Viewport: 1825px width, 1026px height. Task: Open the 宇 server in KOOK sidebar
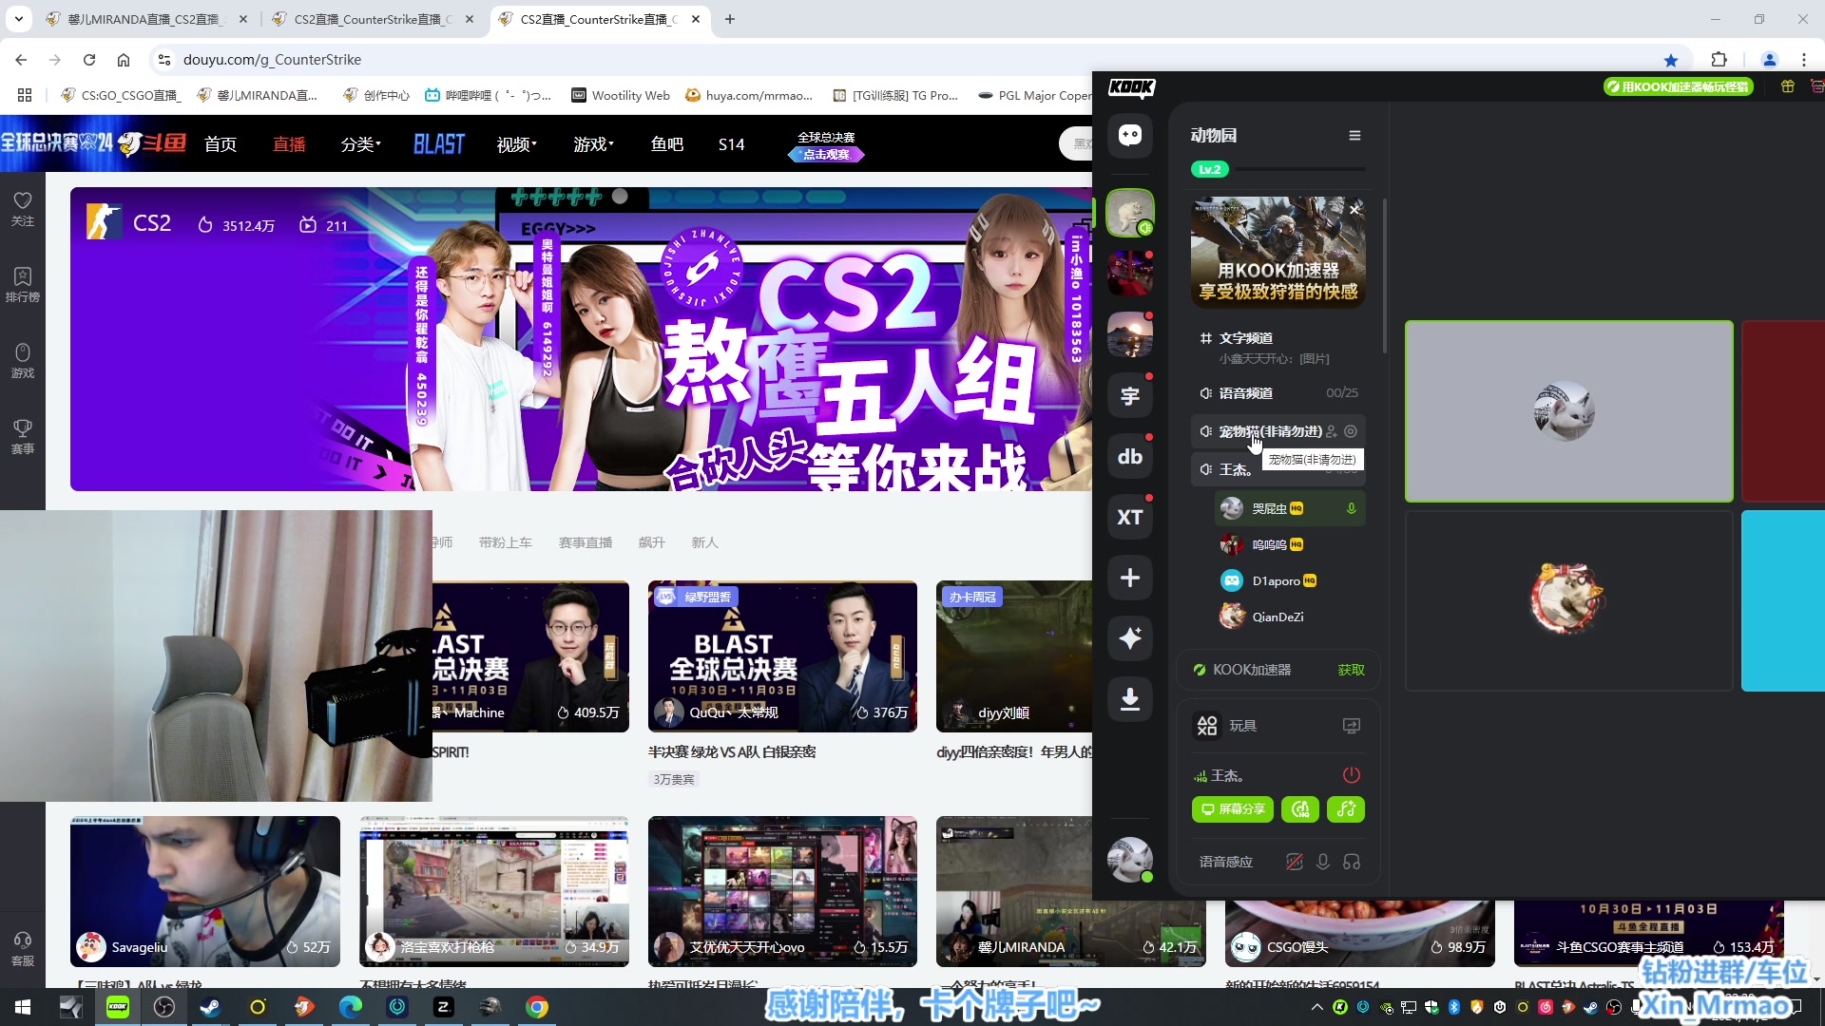click(x=1130, y=396)
